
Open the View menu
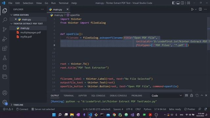click(39, 3)
